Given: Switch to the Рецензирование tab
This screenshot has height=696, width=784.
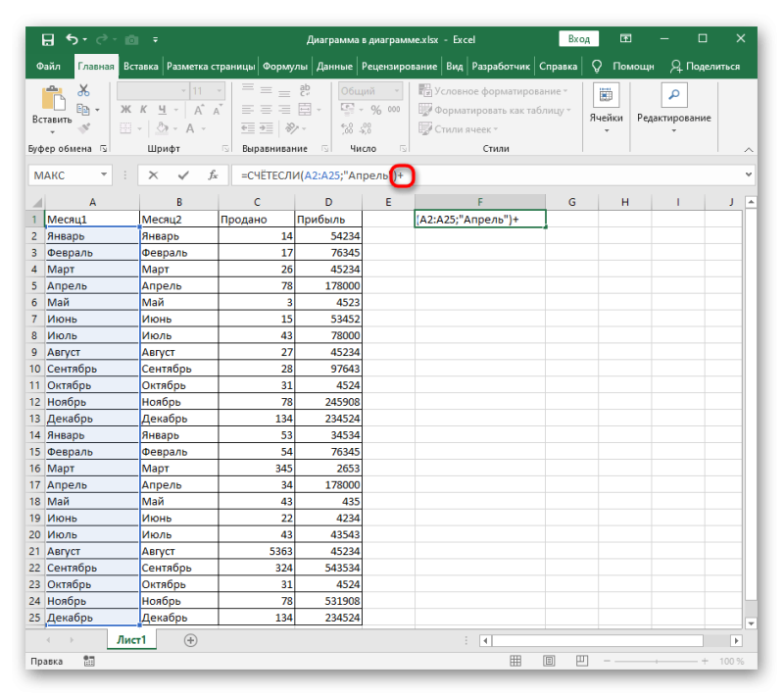Looking at the screenshot, I should [x=399, y=66].
